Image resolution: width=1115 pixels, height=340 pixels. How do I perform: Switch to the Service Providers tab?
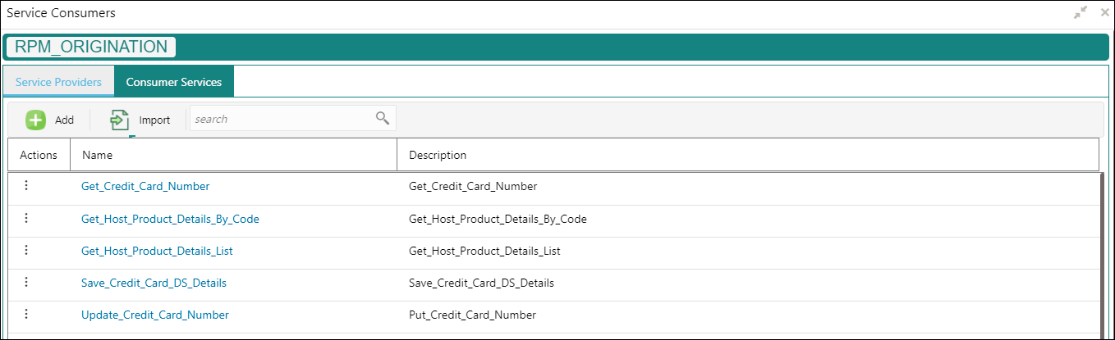point(59,82)
